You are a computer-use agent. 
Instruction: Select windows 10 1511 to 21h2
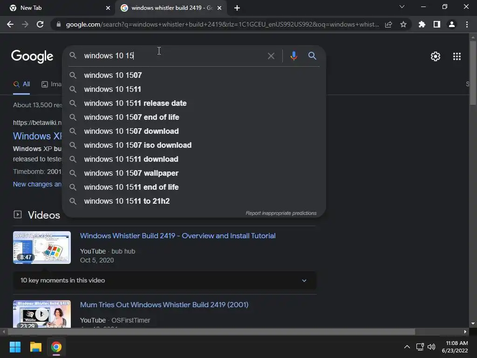click(x=194, y=201)
